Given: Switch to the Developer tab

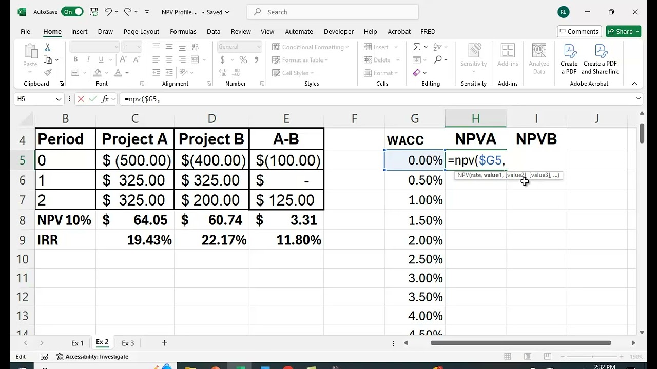Looking at the screenshot, I should tap(339, 31).
